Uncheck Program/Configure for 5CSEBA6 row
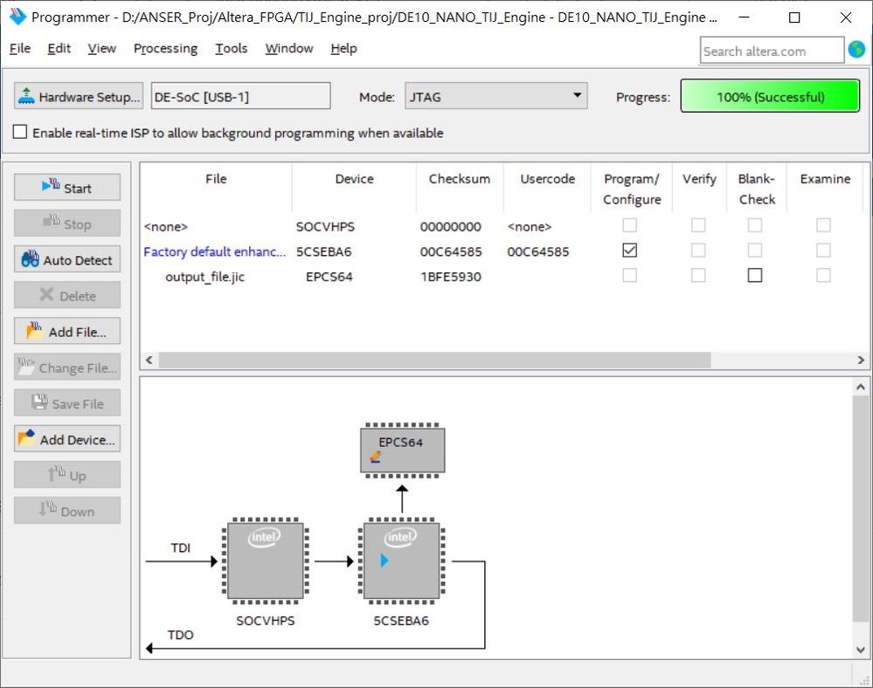The width and height of the screenshot is (873, 688). coord(630,251)
